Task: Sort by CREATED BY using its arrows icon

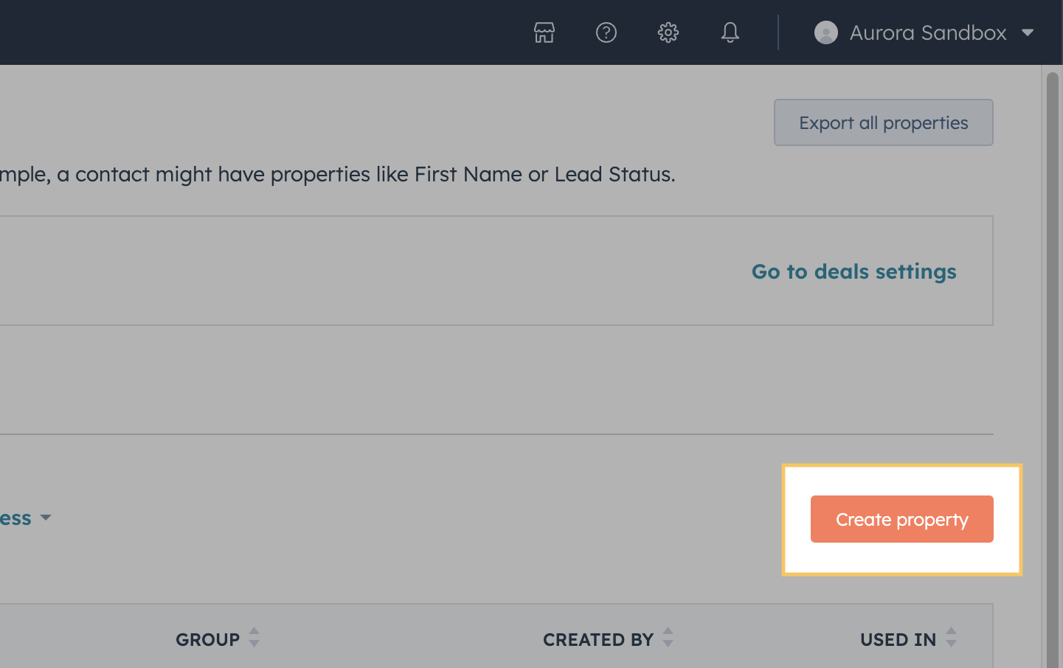Action: coord(668,638)
